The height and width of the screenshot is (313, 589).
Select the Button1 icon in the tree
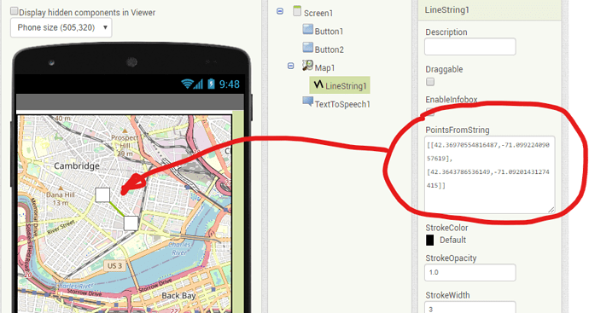click(x=308, y=29)
